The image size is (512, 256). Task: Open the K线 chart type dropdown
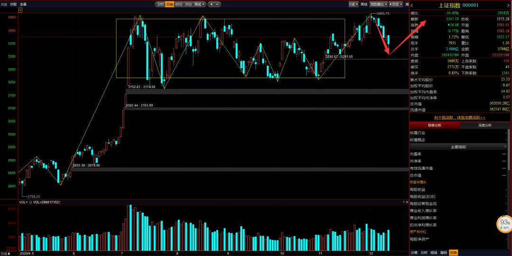point(354,4)
